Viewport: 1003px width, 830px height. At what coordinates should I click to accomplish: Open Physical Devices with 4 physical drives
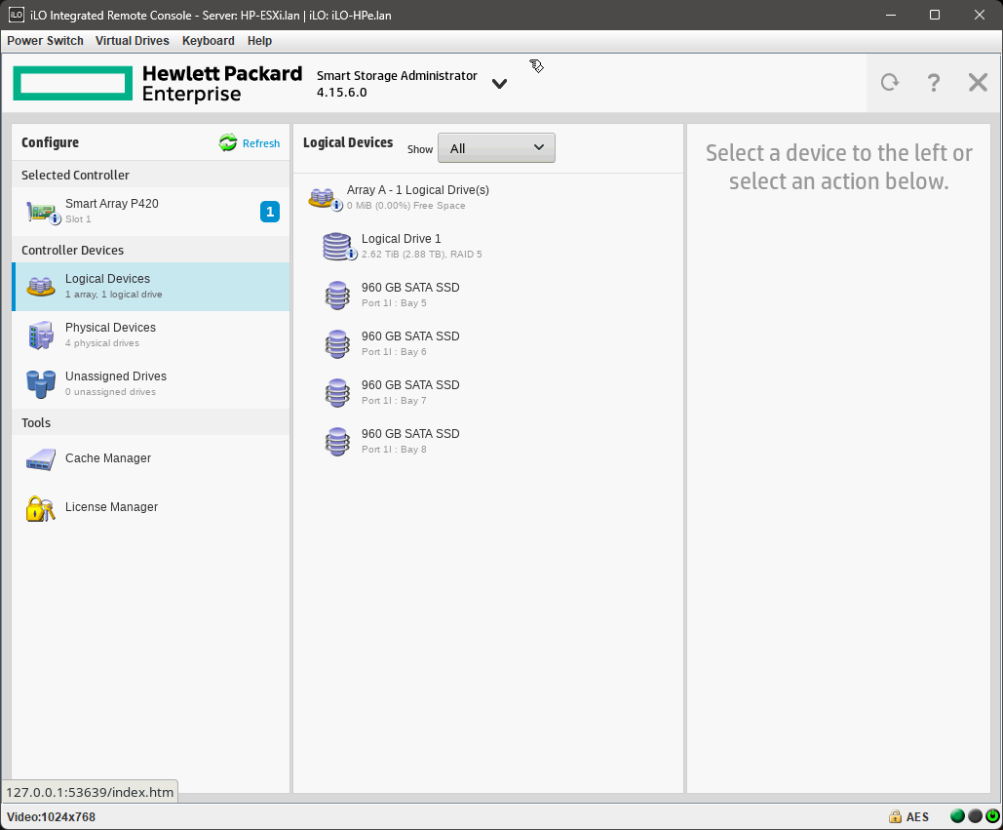tap(151, 336)
